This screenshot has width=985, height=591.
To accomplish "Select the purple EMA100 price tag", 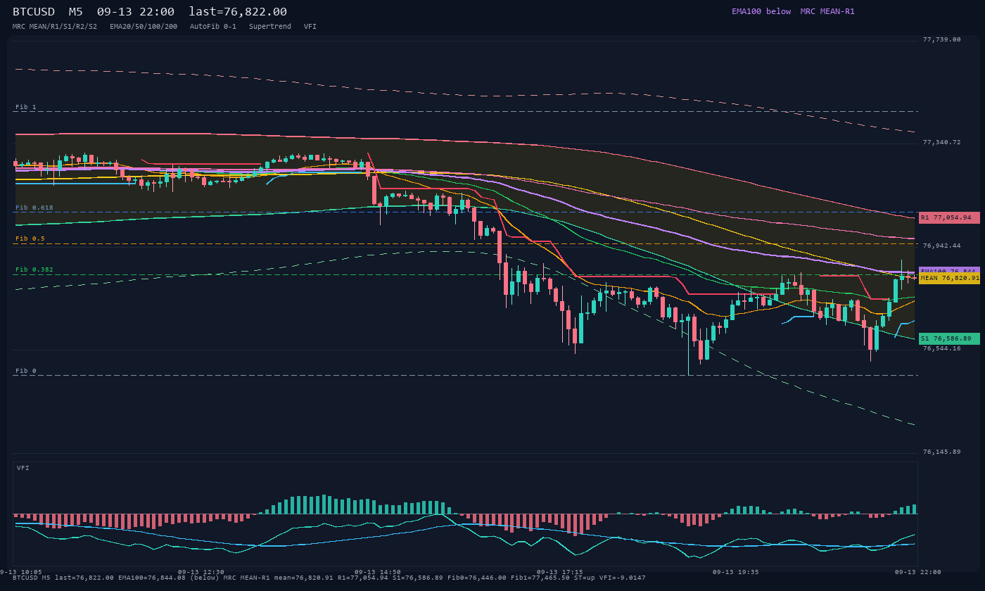I will [949, 270].
